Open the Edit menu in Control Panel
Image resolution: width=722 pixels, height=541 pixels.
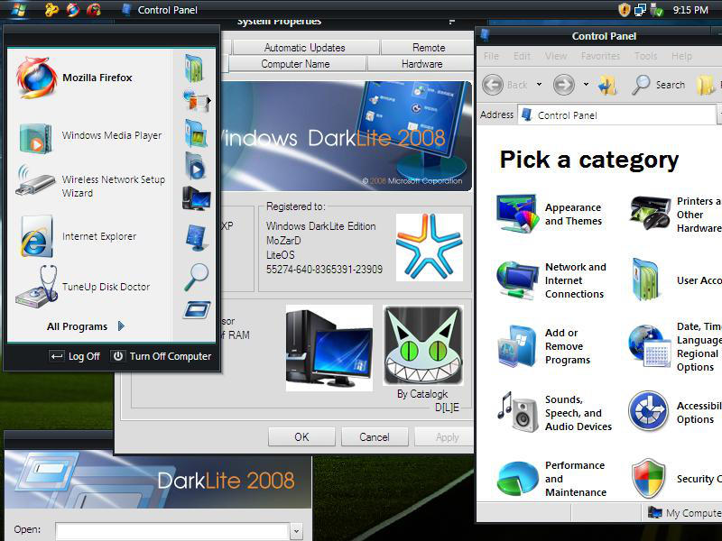522,56
